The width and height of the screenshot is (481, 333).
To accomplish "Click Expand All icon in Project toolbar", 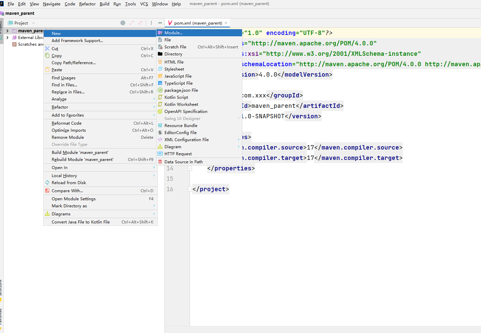I will [132, 23].
